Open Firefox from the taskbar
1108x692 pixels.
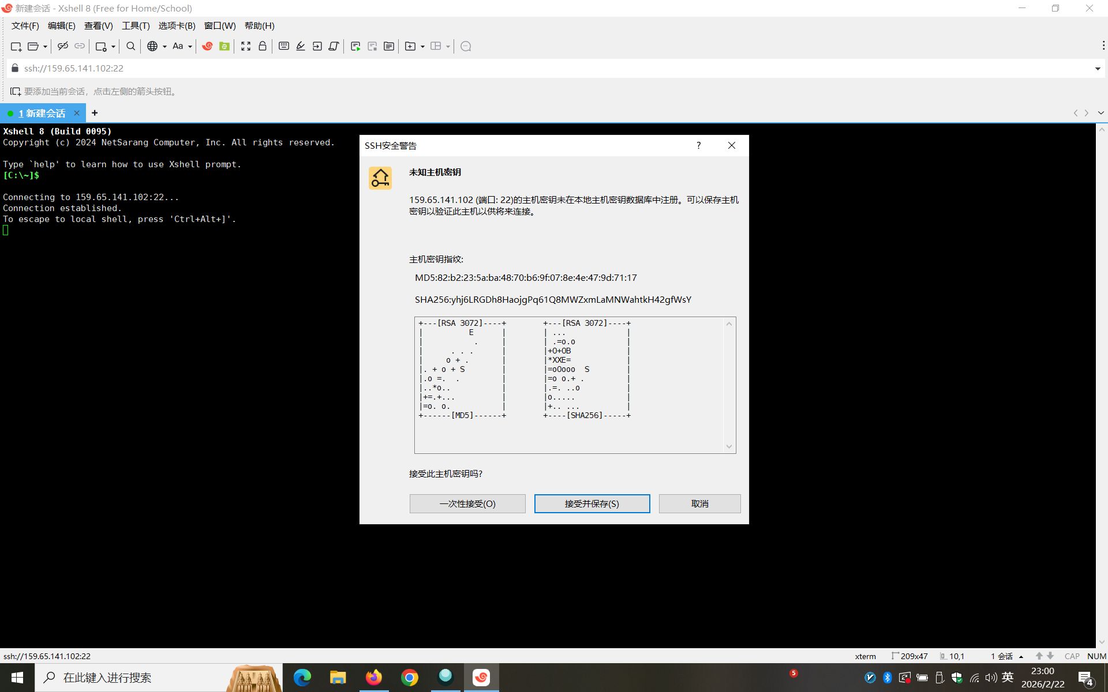tap(373, 678)
